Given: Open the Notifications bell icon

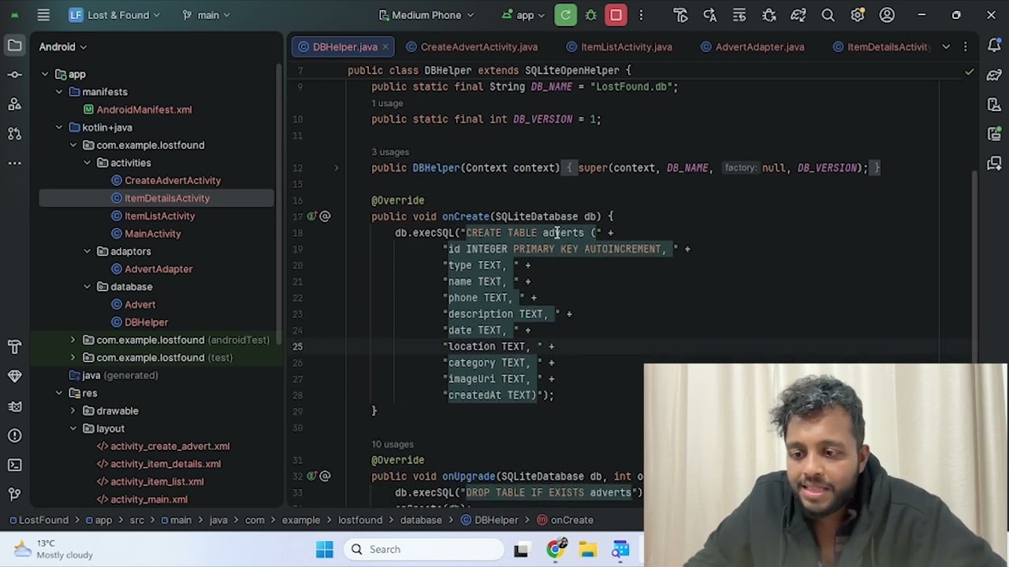Looking at the screenshot, I should [x=994, y=46].
